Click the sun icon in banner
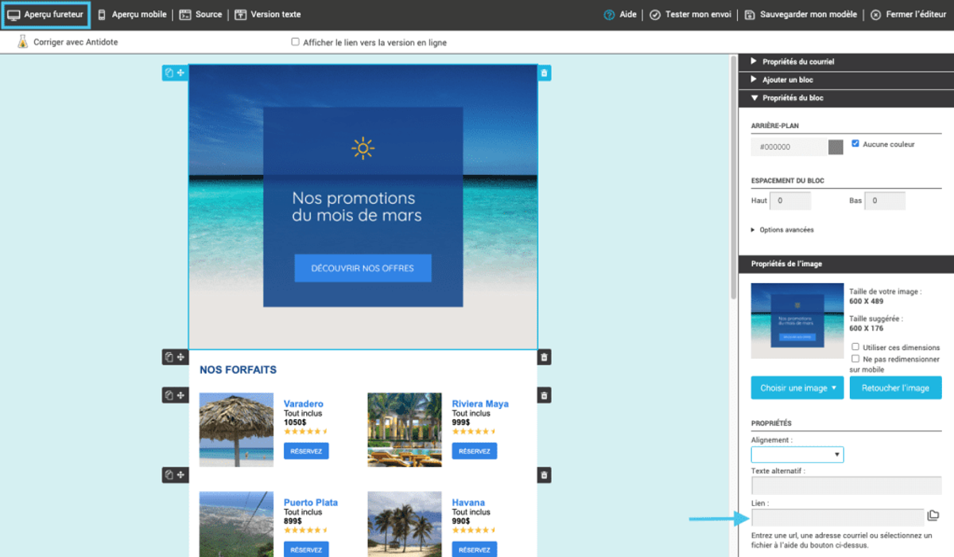This screenshot has height=557, width=954. pos(363,148)
